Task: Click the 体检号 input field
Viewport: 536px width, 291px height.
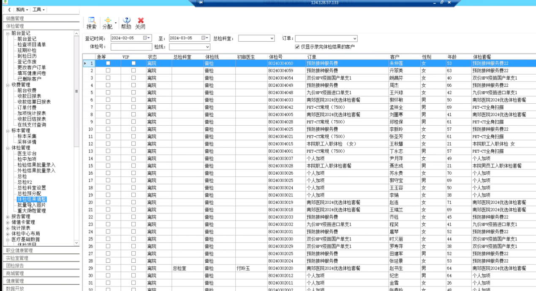Action: pos(131,47)
